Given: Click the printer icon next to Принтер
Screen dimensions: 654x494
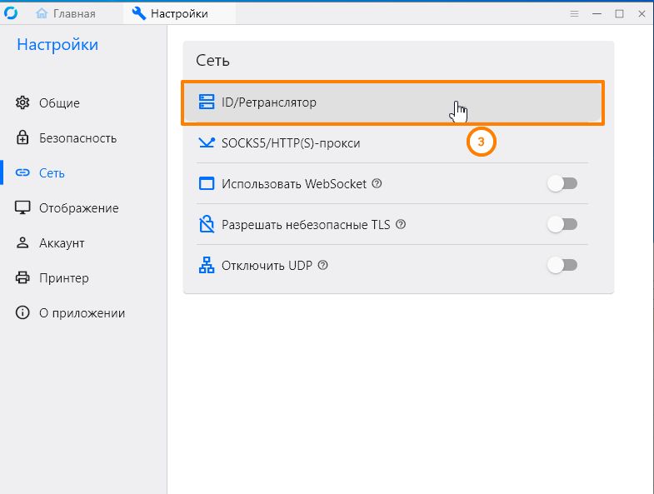Looking at the screenshot, I should pos(22,277).
